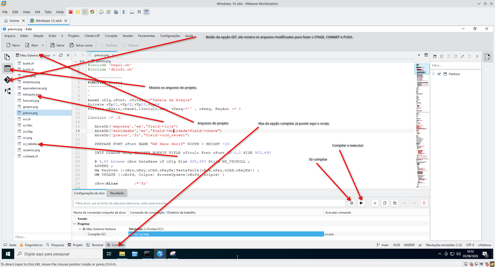Open the Pesquisar bottom panel
This screenshot has width=495, height=267.
tap(55, 245)
